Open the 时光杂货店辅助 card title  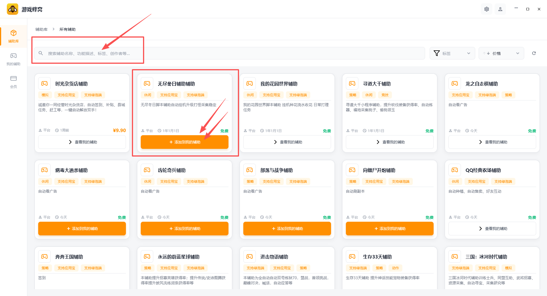(x=72, y=84)
